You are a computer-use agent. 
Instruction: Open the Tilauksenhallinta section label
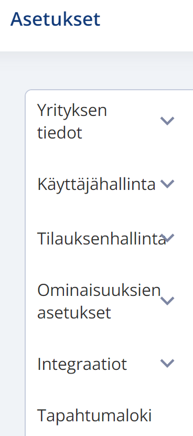(x=102, y=238)
